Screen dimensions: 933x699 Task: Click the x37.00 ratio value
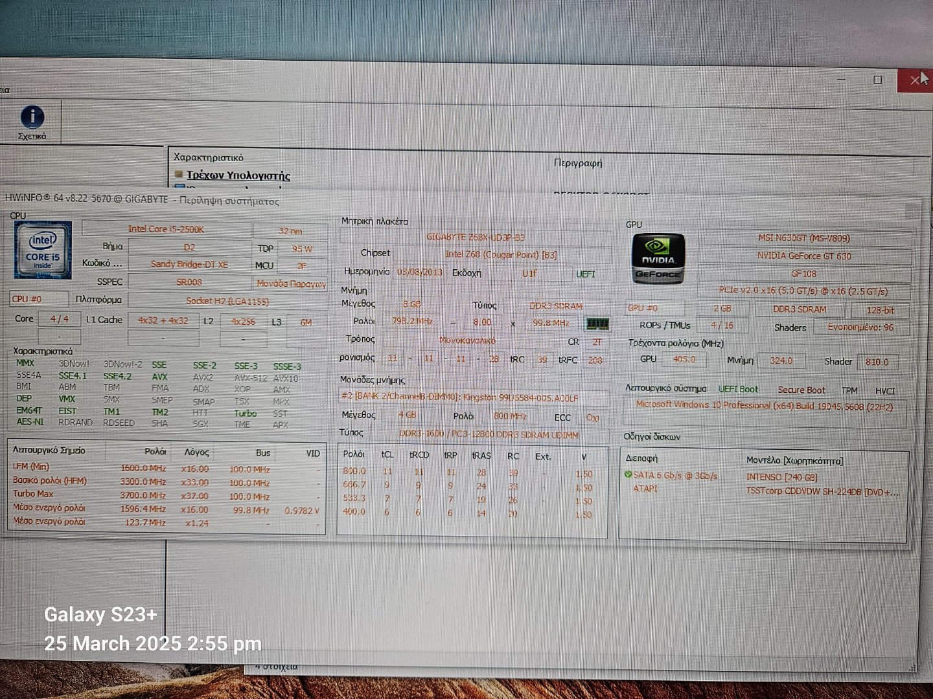point(195,496)
